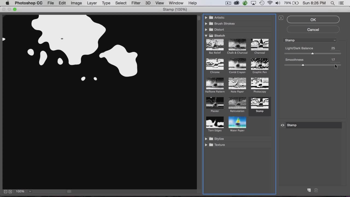
Task: Adjust the Smoothness slider handle
Action: 303,65
